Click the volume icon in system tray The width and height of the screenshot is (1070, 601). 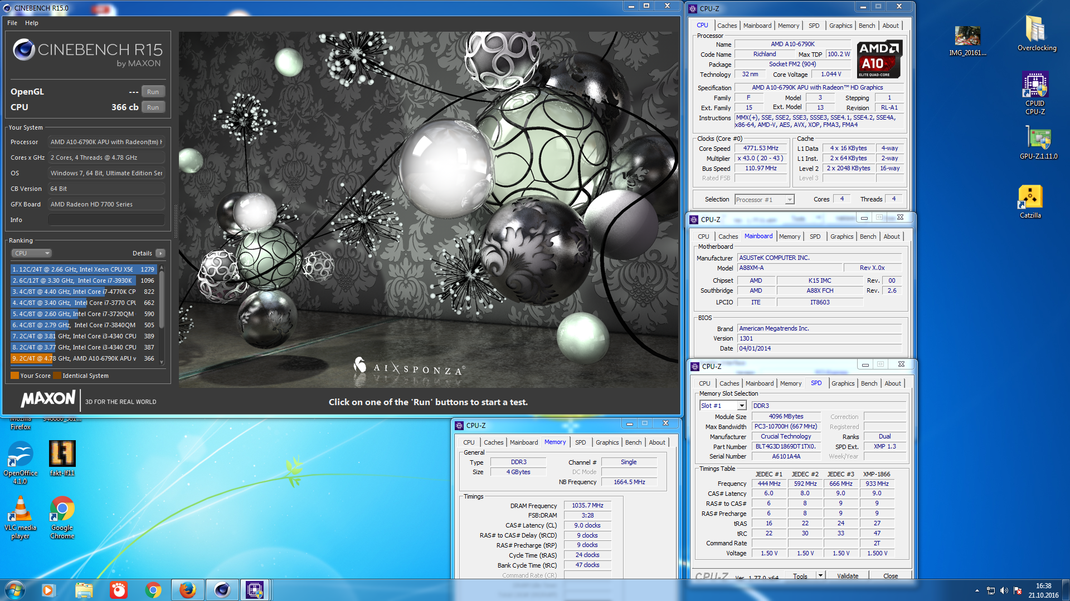coord(1004,590)
